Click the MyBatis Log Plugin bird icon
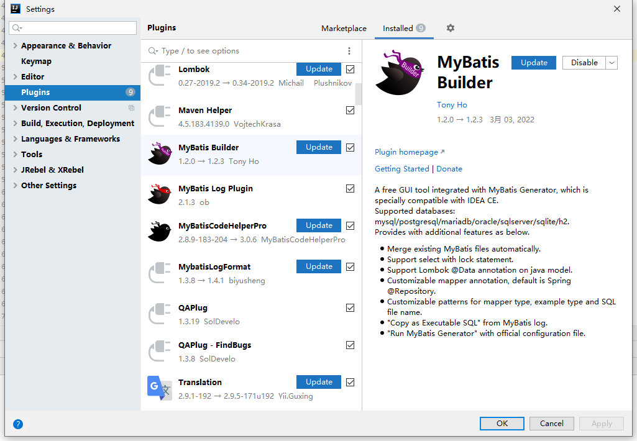This screenshot has height=441, width=637. pyautogui.click(x=160, y=194)
